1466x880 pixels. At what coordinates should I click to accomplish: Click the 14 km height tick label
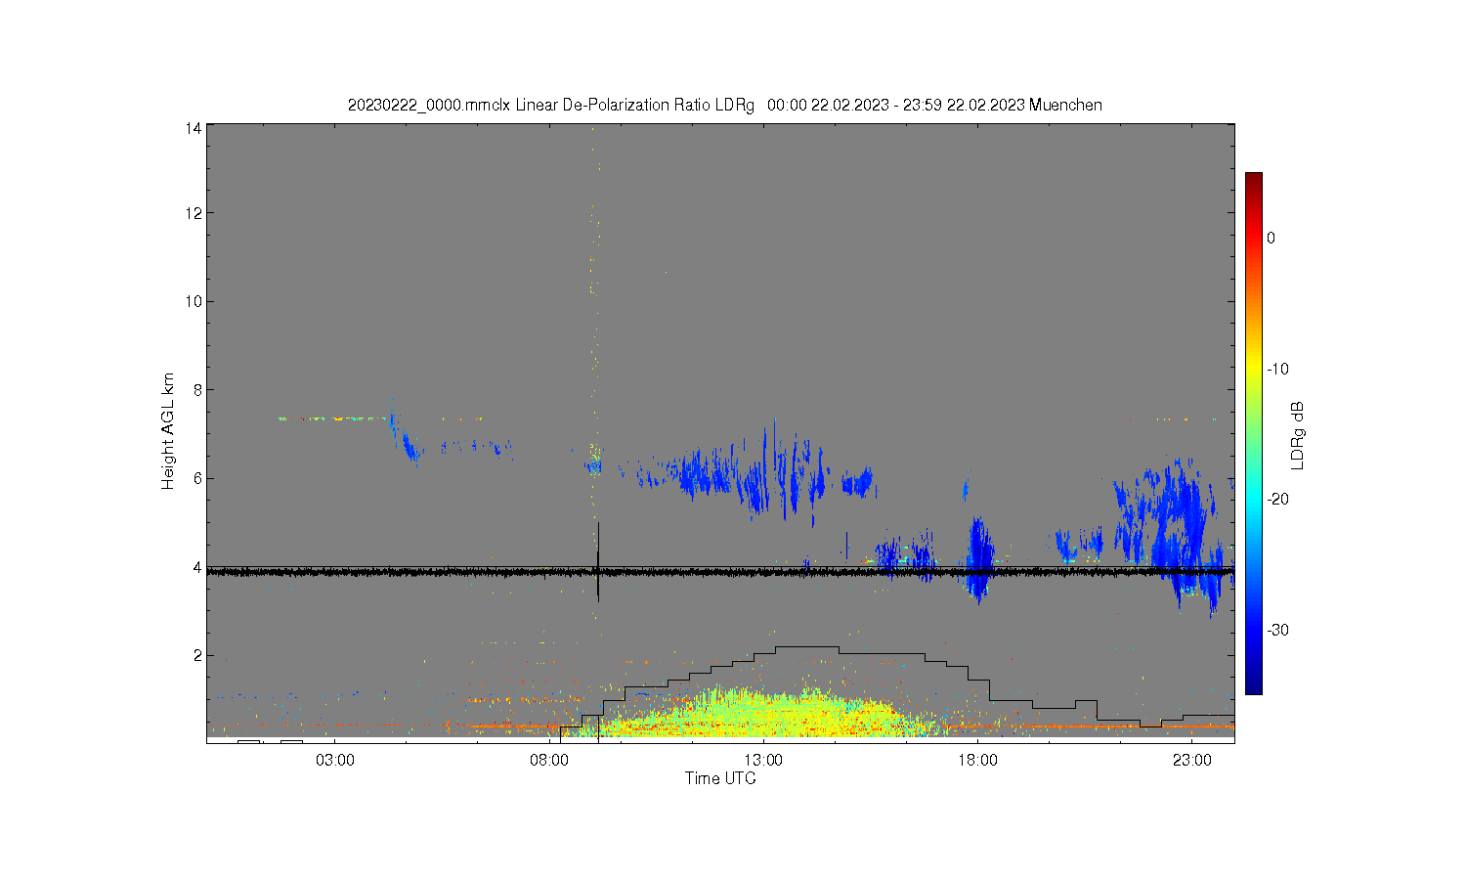point(194,128)
